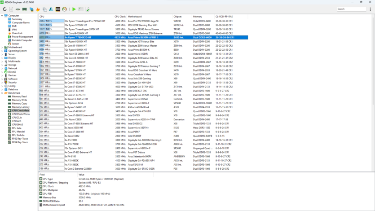Image resolution: width=375 pixels, height=211 pixels.
Task: Expand the Operating System tree node
Action: (2, 51)
